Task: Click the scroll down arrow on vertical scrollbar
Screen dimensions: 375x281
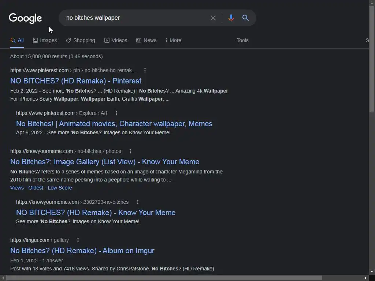Action: pyautogui.click(x=372, y=271)
